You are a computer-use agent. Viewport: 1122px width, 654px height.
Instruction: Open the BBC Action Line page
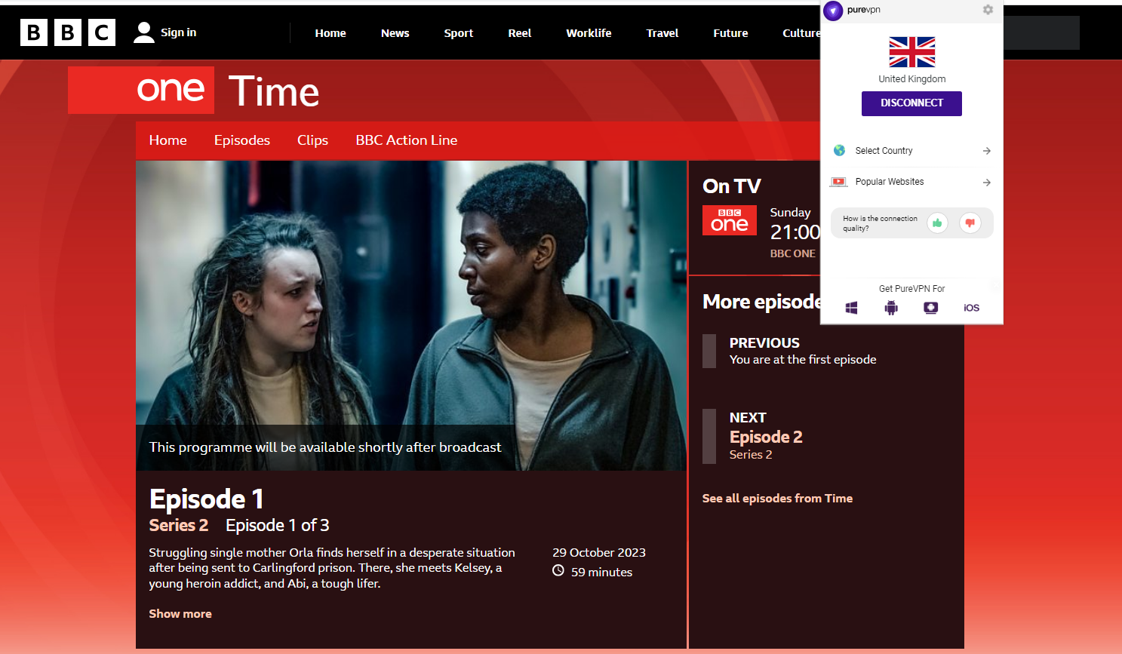(x=406, y=140)
